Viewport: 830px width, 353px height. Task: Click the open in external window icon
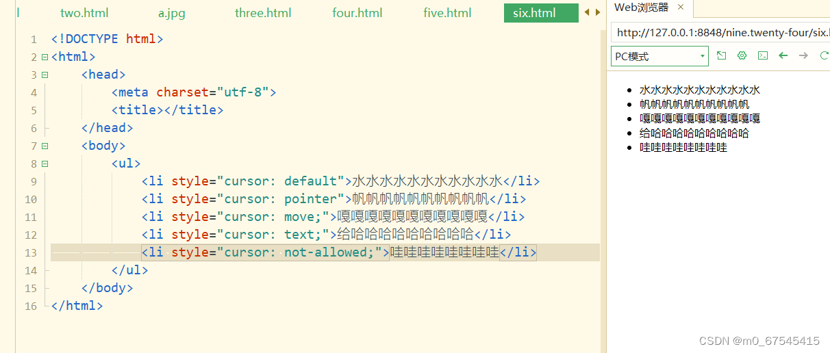tap(721, 56)
